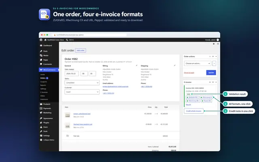Open main Settings with slider icon

tap(45, 136)
